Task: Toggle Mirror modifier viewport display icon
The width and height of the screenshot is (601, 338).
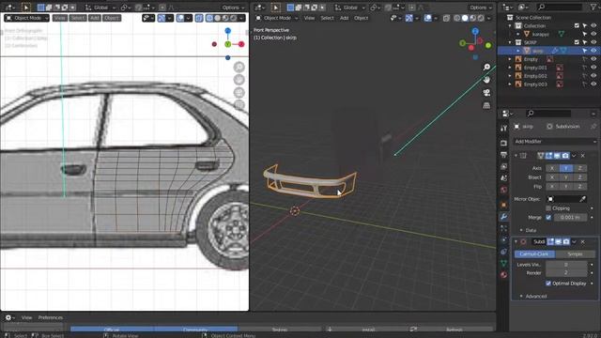Action: (557, 156)
